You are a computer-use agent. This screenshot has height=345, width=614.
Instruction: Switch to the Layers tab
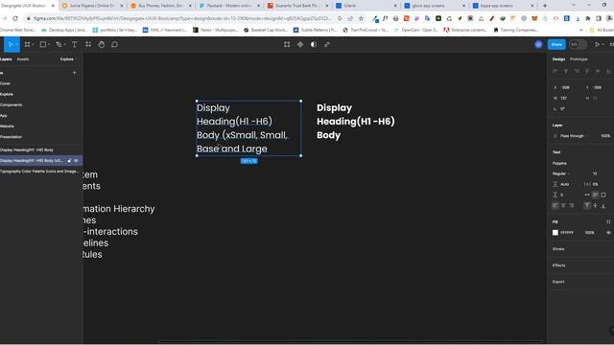pos(6,59)
